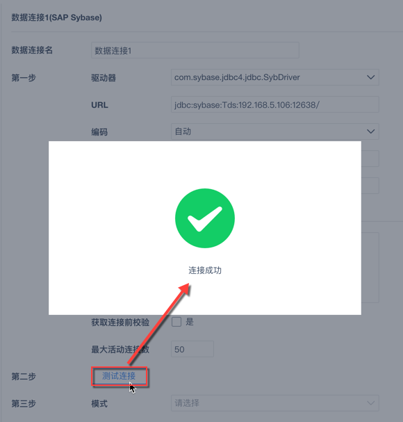This screenshot has width=403, height=422.
Task: Click the 获取连接前校验 field label
Action: coord(120,322)
